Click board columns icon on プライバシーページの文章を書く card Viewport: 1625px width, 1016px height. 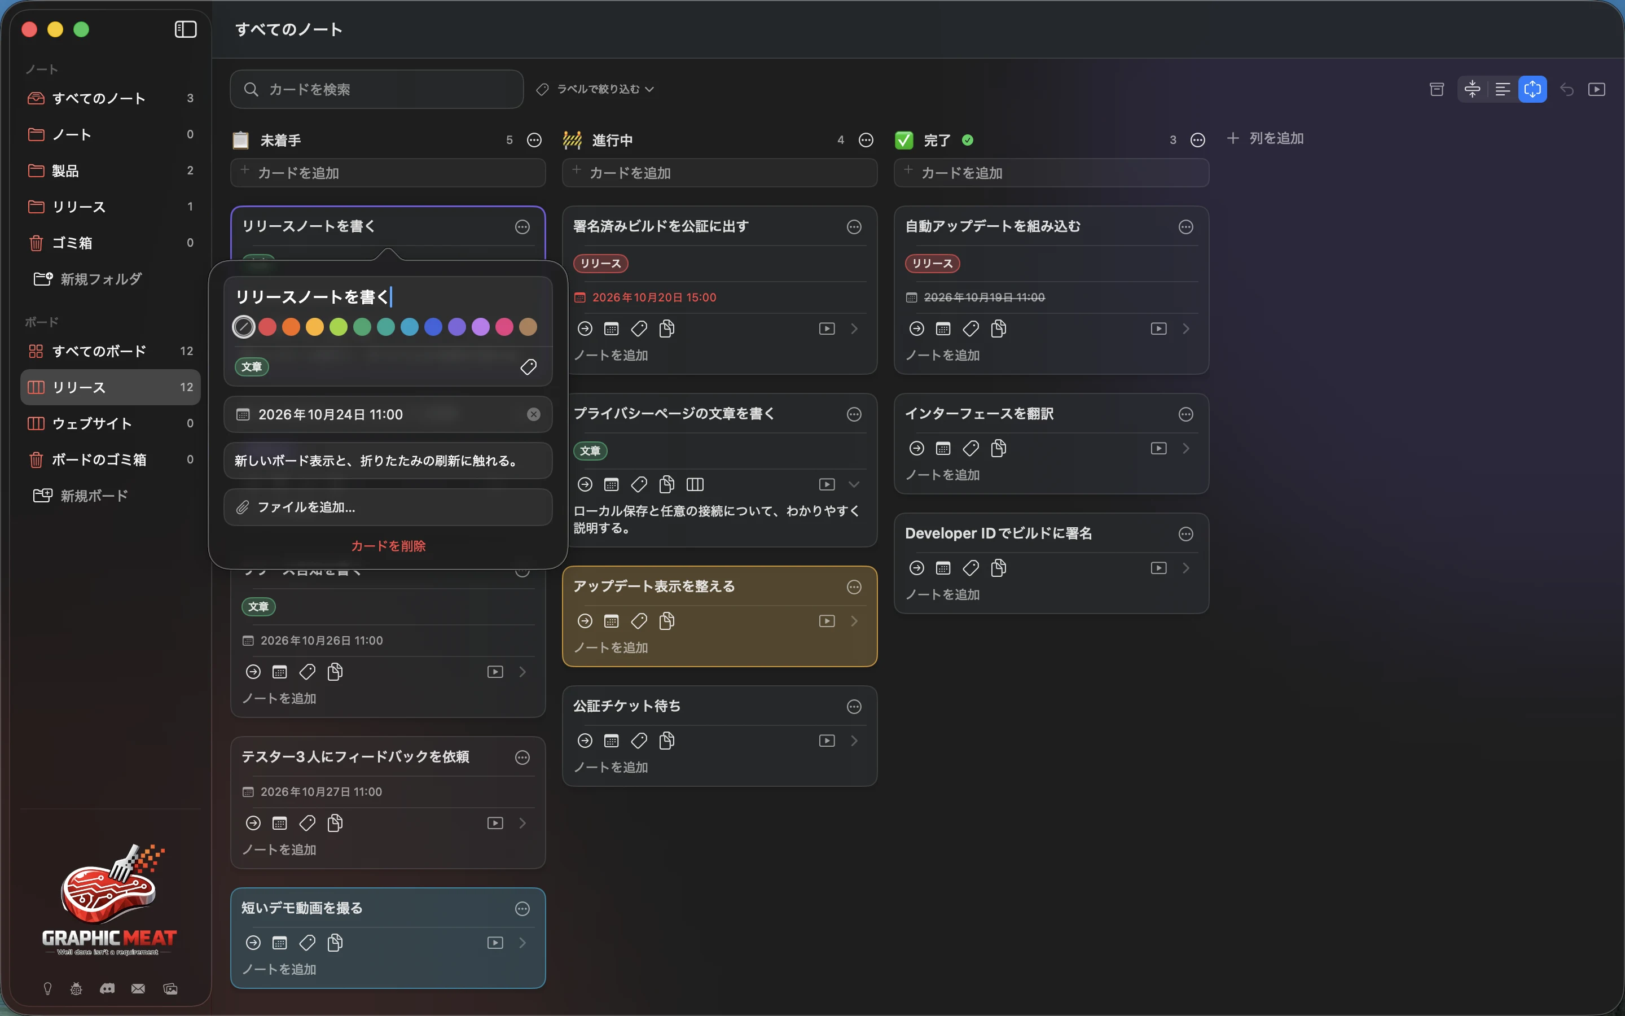click(x=695, y=484)
